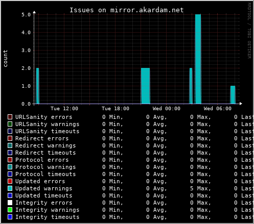Click the '1.0' y-axis tick label
The height and width of the screenshot is (224, 254).
(x=26, y=86)
